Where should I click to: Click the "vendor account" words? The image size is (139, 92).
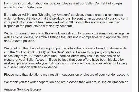coord(117,75)
